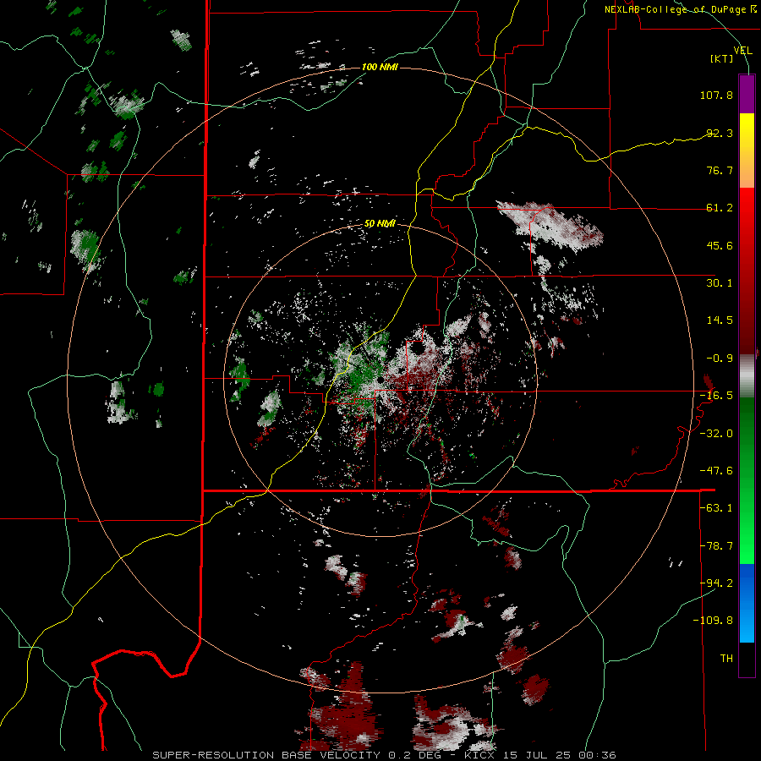Click the [KT] units label
761x761 pixels.
722,58
